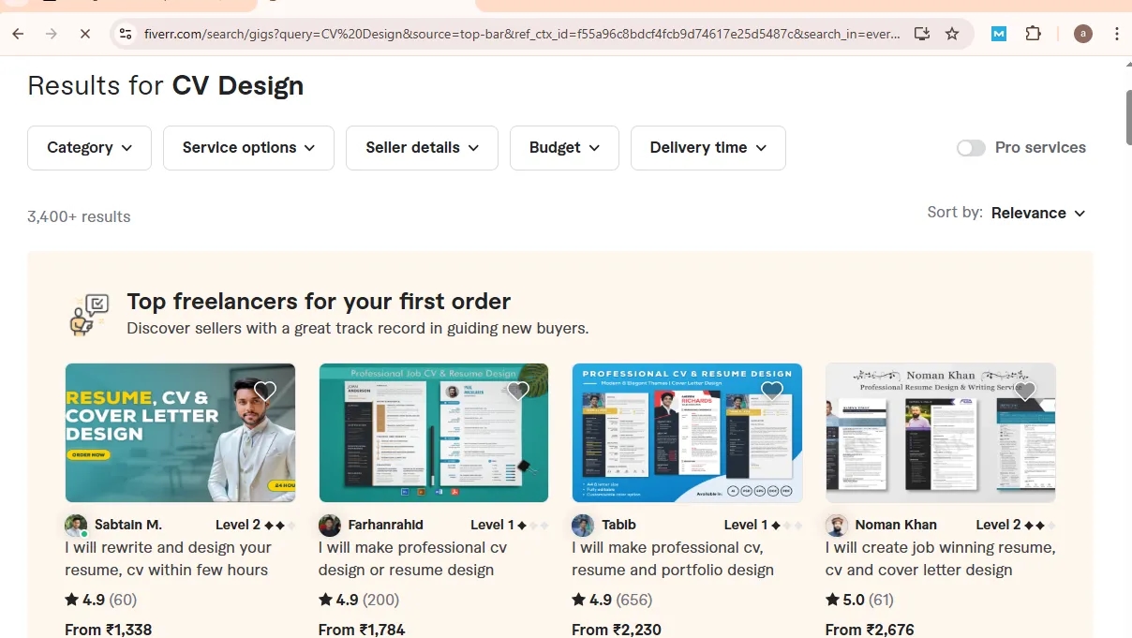This screenshot has width=1132, height=638.
Task: Expand the Category filter
Action: click(x=89, y=148)
